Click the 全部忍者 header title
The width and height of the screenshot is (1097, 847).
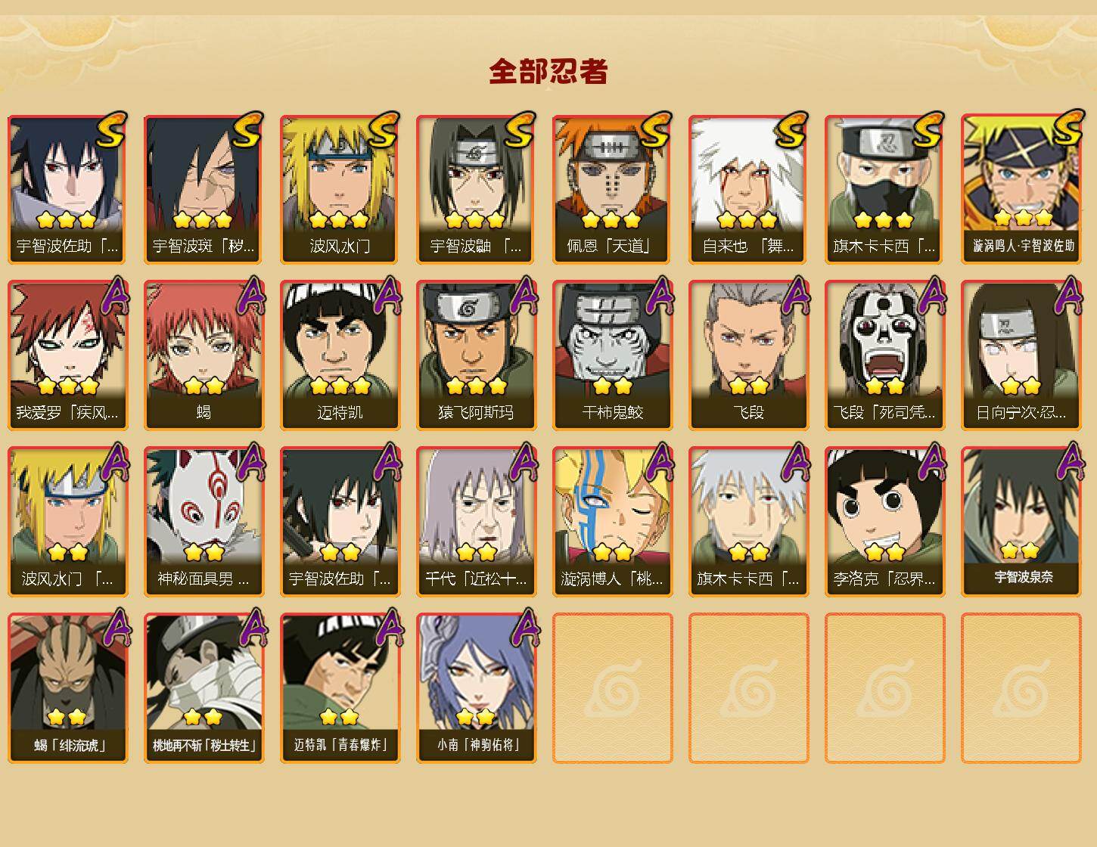pyautogui.click(x=548, y=72)
